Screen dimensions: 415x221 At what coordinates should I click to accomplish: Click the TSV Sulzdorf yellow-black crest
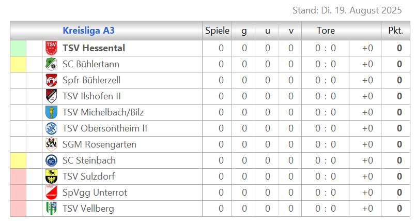click(51, 176)
